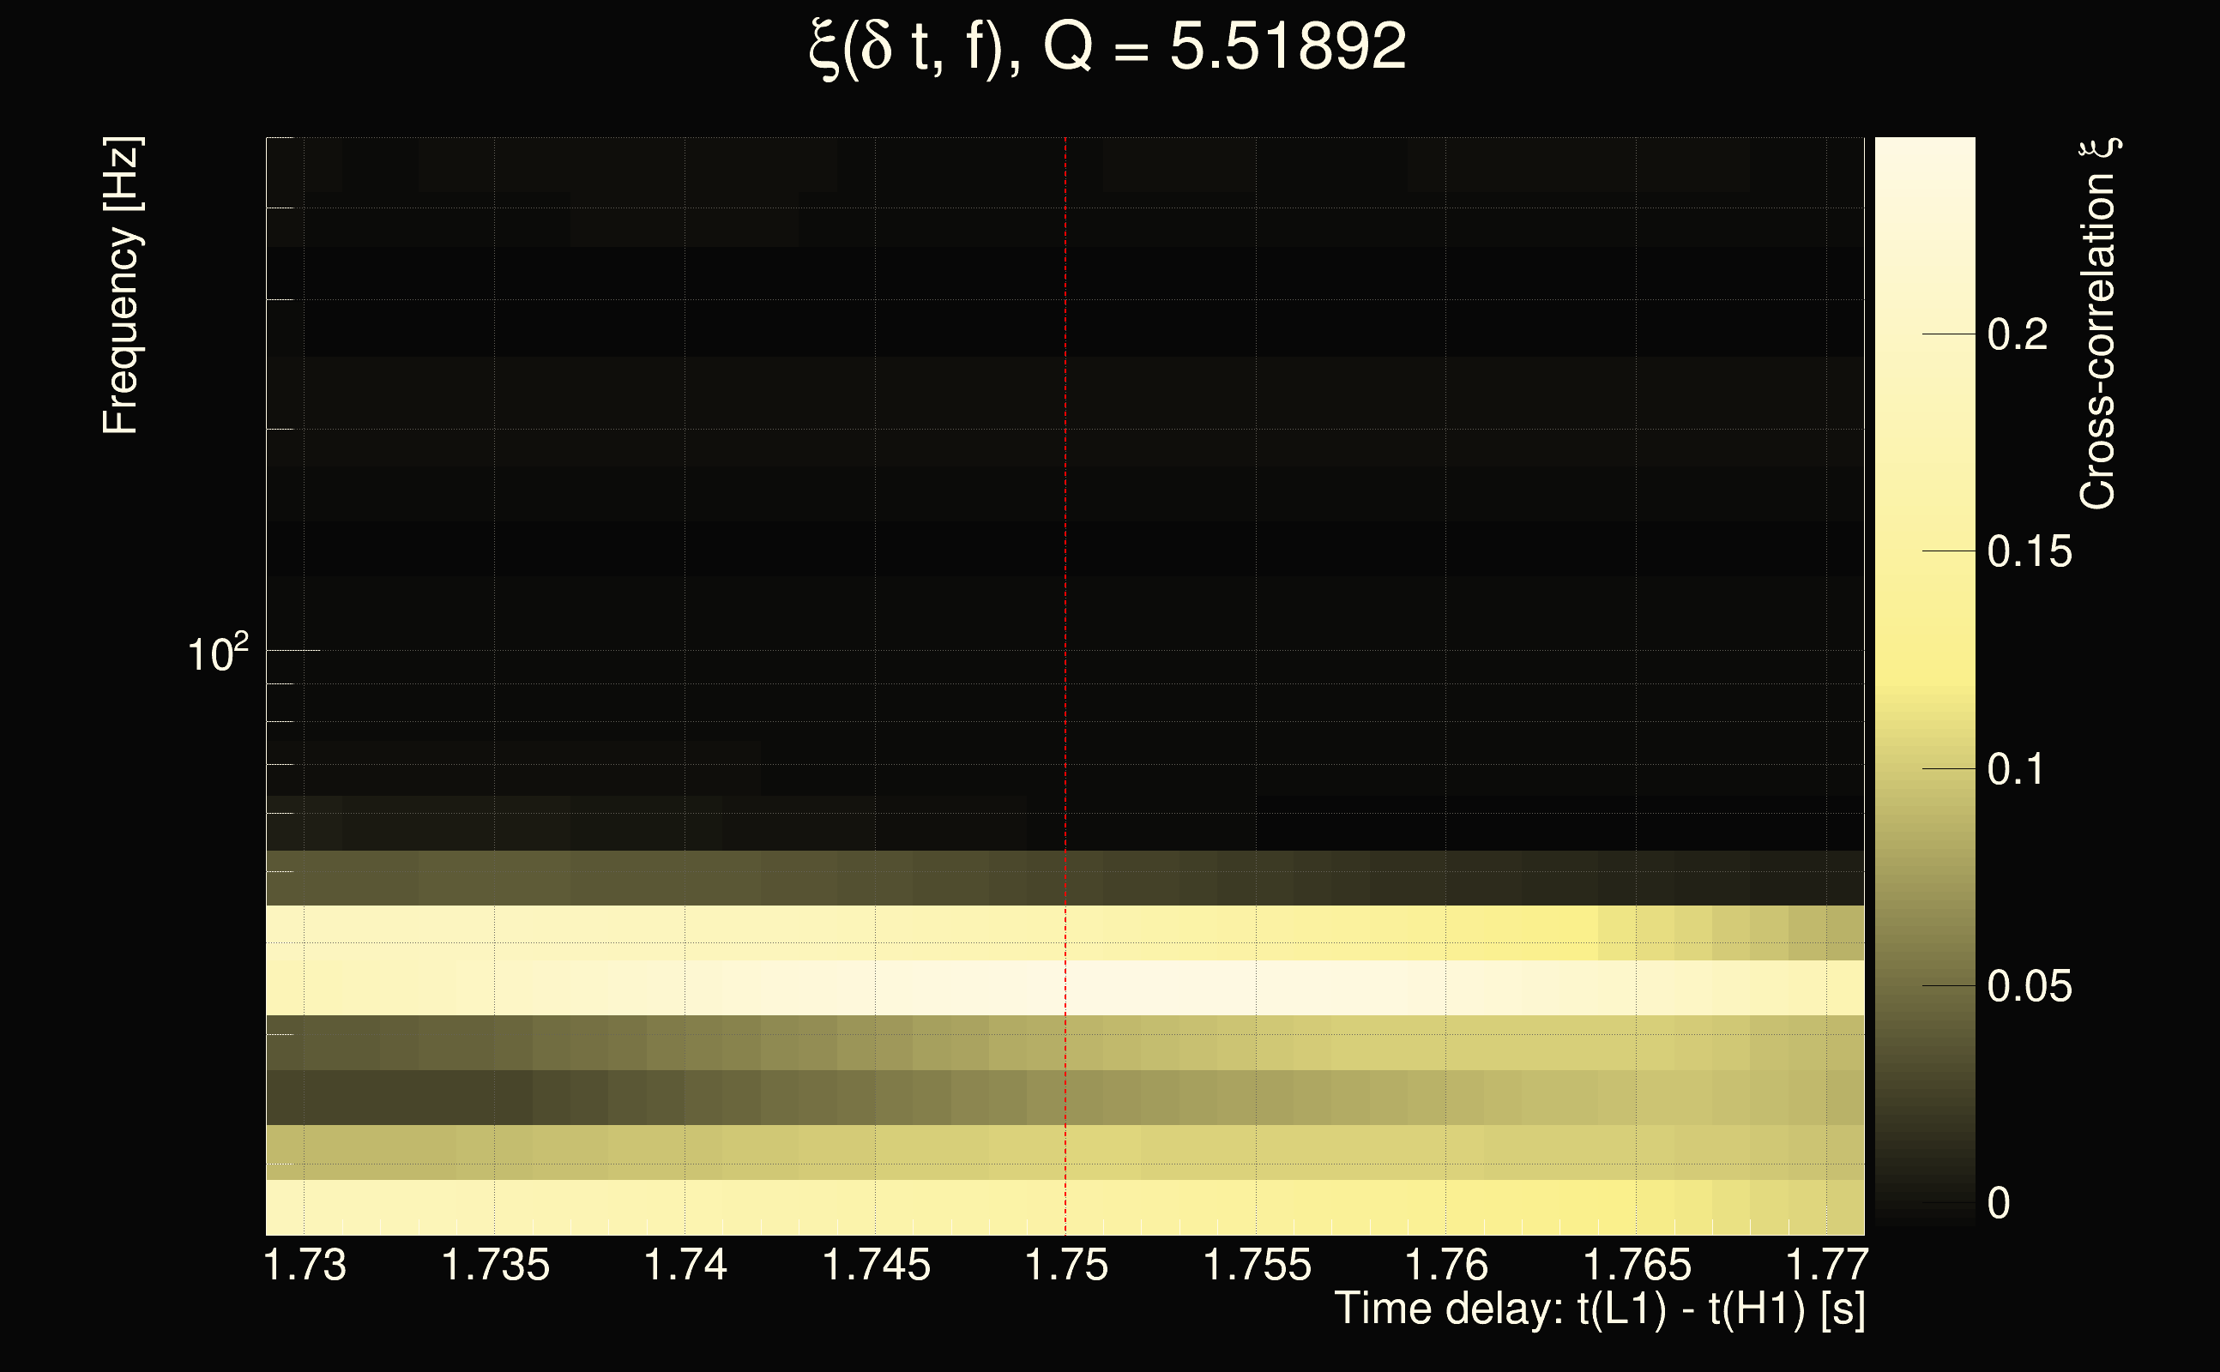
Task: Click the 1.735 x-axis tick label
Action: point(496,1265)
